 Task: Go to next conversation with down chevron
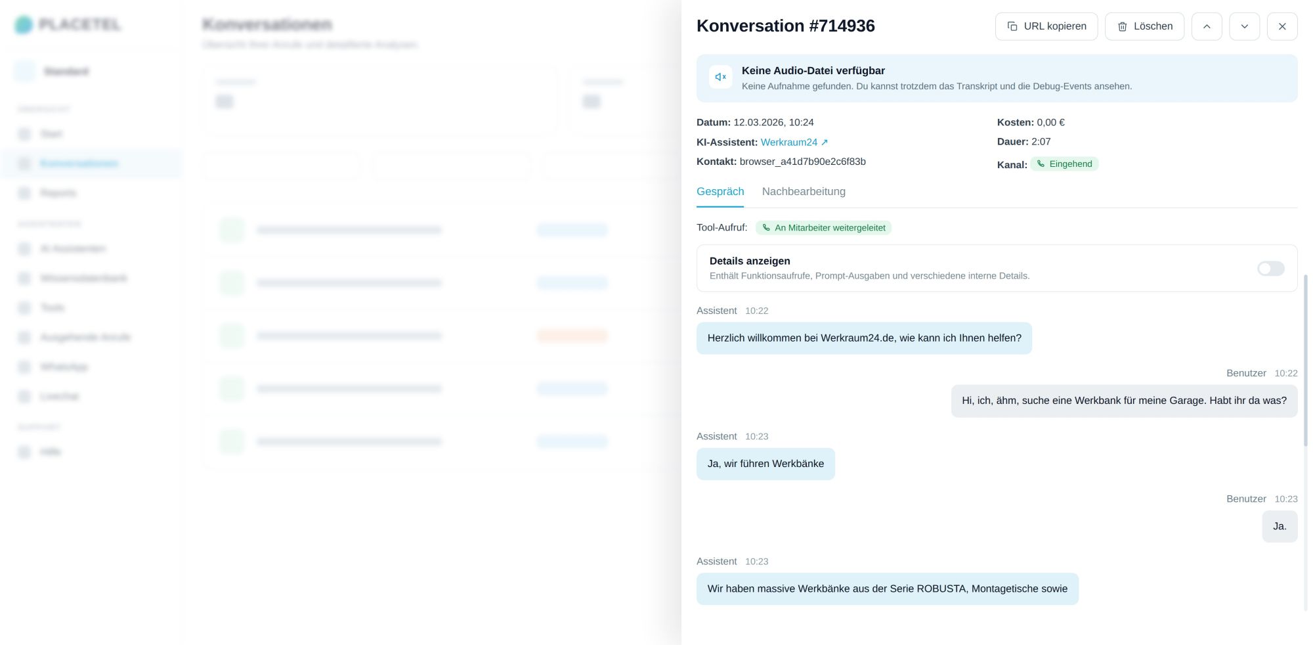tap(1244, 26)
